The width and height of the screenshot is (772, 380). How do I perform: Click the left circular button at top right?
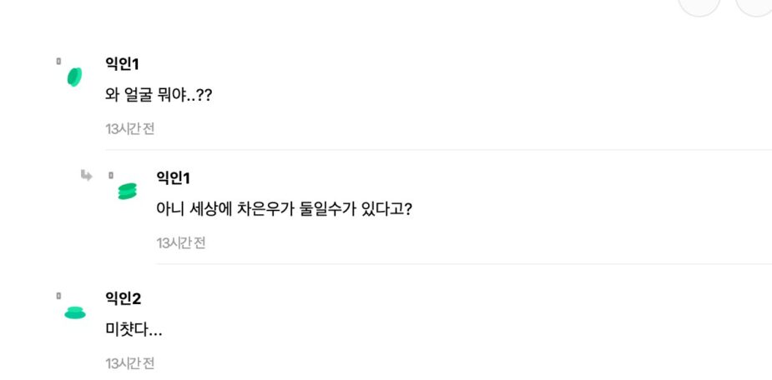[699, 5]
